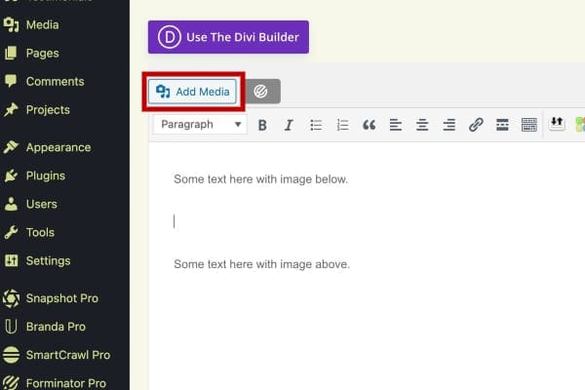The height and width of the screenshot is (390, 585).
Task: Center align the text
Action: (x=422, y=125)
